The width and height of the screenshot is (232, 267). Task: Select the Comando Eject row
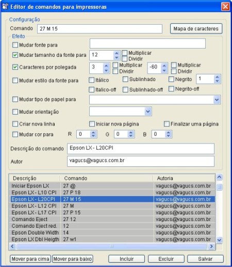coord(112,219)
